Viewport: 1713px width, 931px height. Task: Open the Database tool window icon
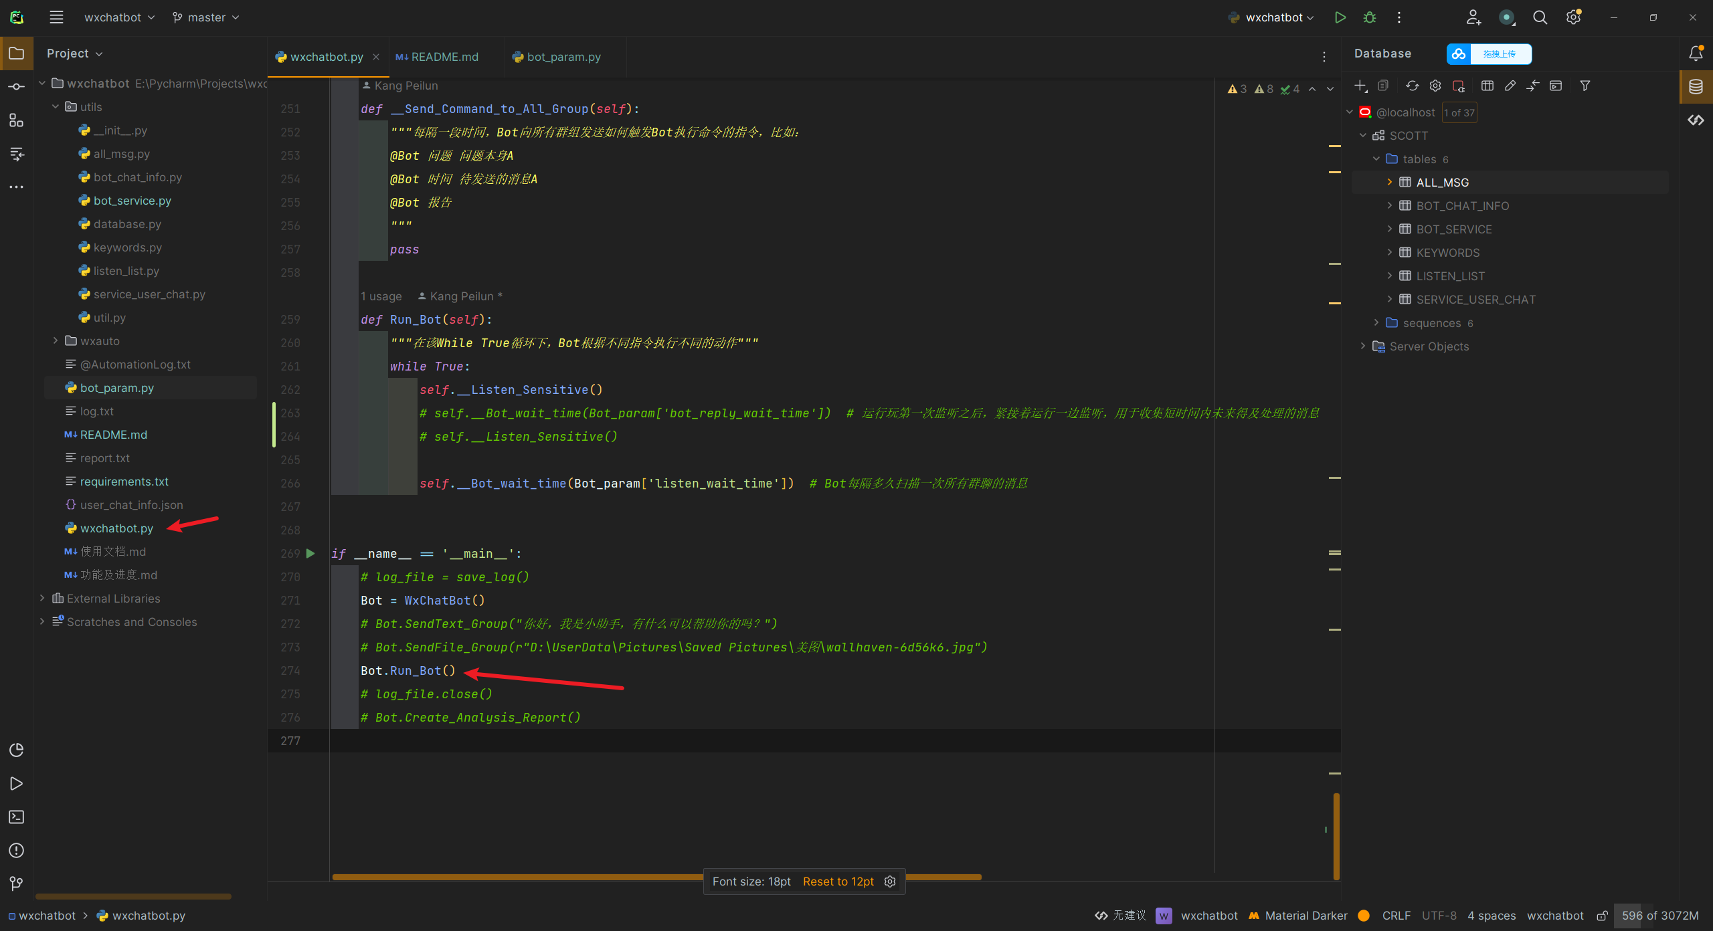(1696, 86)
